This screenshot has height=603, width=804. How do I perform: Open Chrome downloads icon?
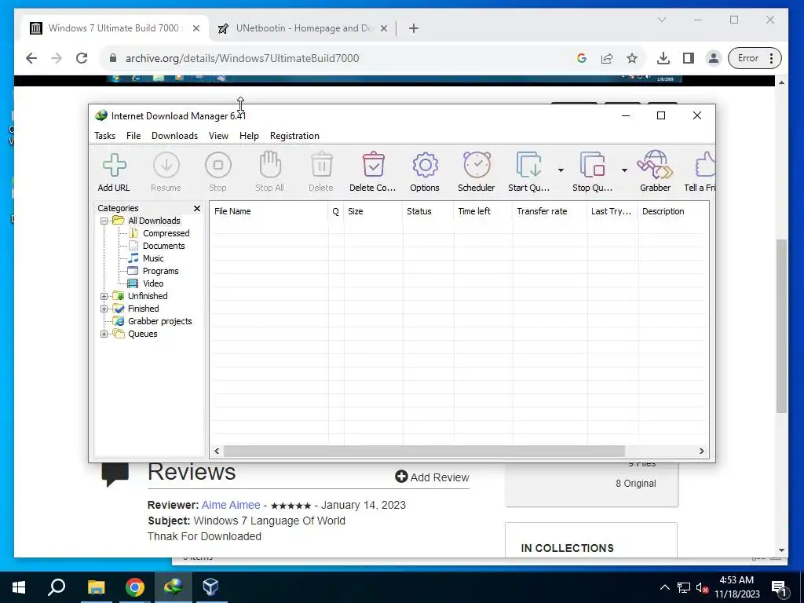[x=663, y=58]
